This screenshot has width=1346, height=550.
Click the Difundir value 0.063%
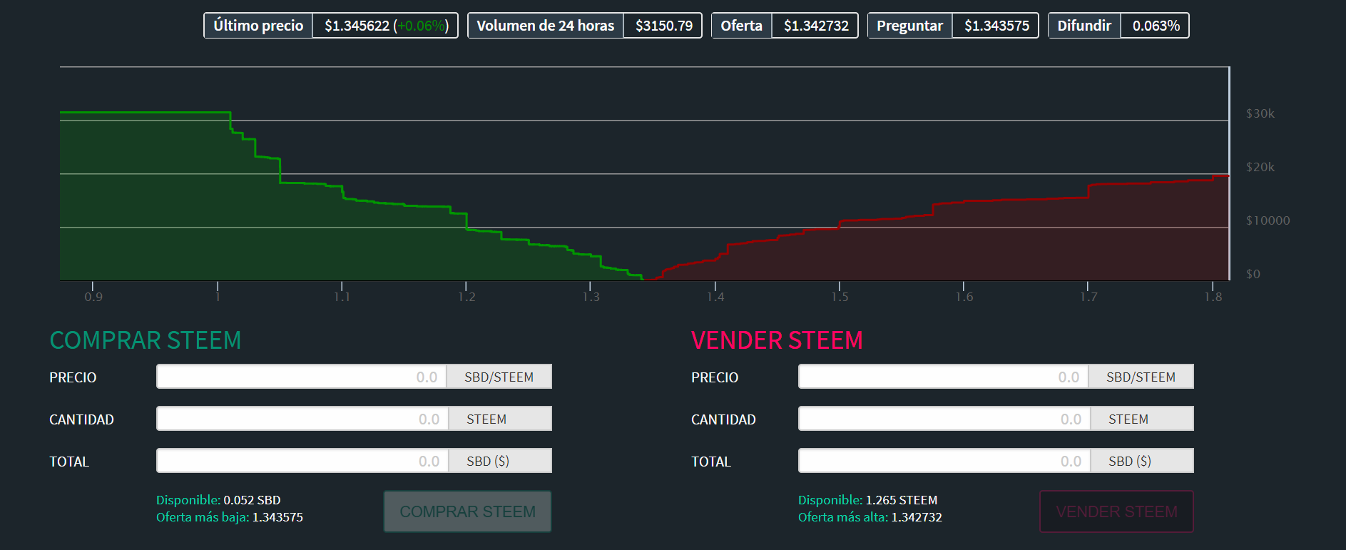(x=1156, y=26)
